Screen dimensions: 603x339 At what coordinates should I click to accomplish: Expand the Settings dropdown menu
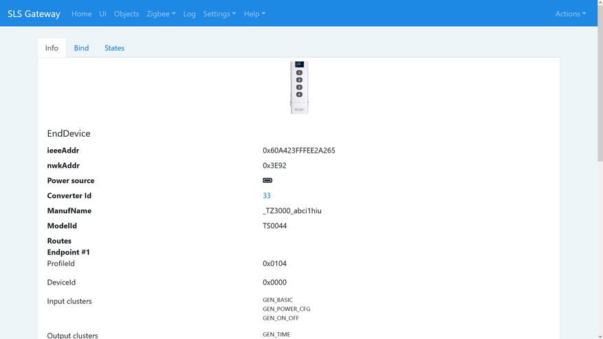tap(219, 14)
